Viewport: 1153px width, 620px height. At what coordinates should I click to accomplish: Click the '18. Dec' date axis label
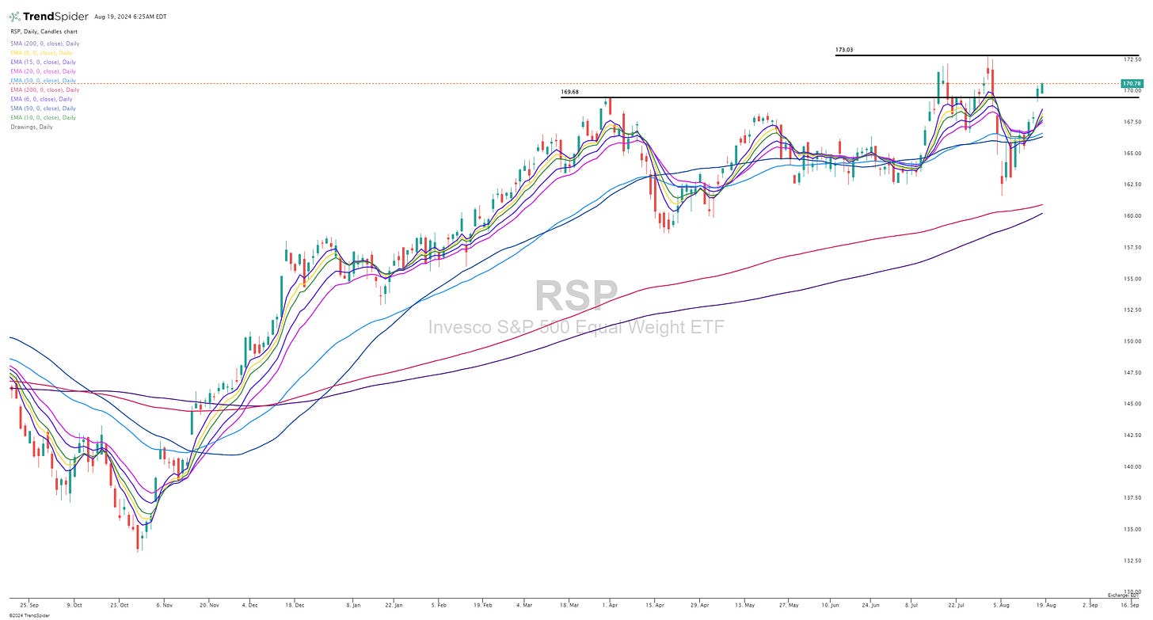click(295, 604)
